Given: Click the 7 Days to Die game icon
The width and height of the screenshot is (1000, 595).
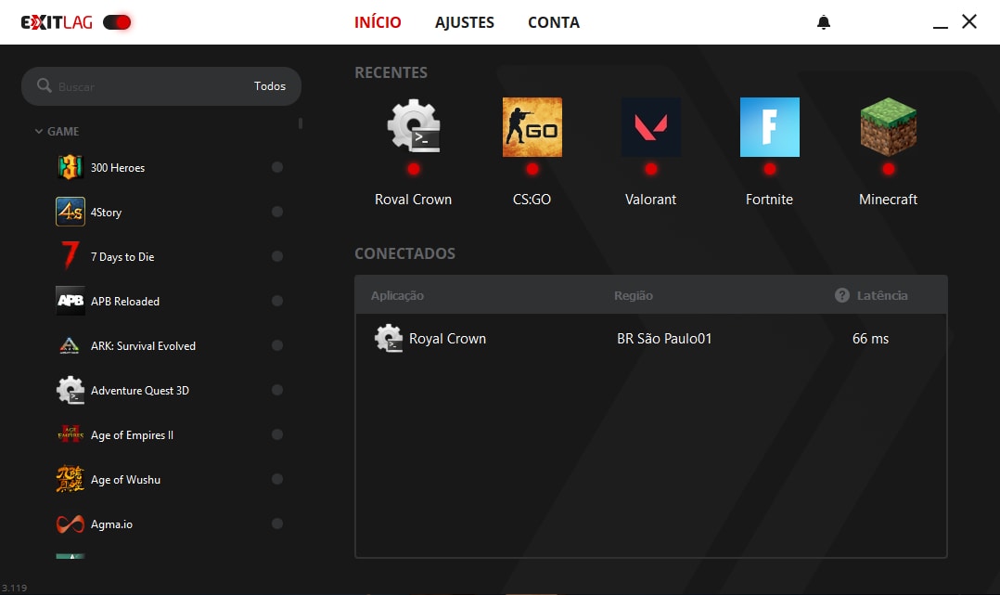Looking at the screenshot, I should (x=71, y=256).
